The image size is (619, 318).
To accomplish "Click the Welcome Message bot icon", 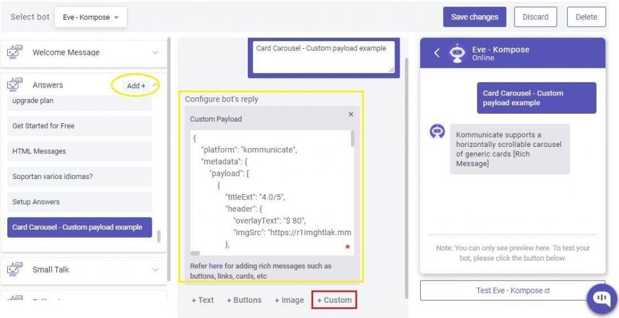I will point(15,52).
